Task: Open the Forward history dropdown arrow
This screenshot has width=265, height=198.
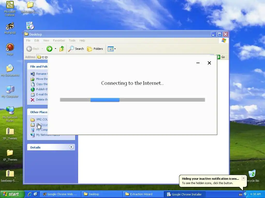Action: pos(55,49)
